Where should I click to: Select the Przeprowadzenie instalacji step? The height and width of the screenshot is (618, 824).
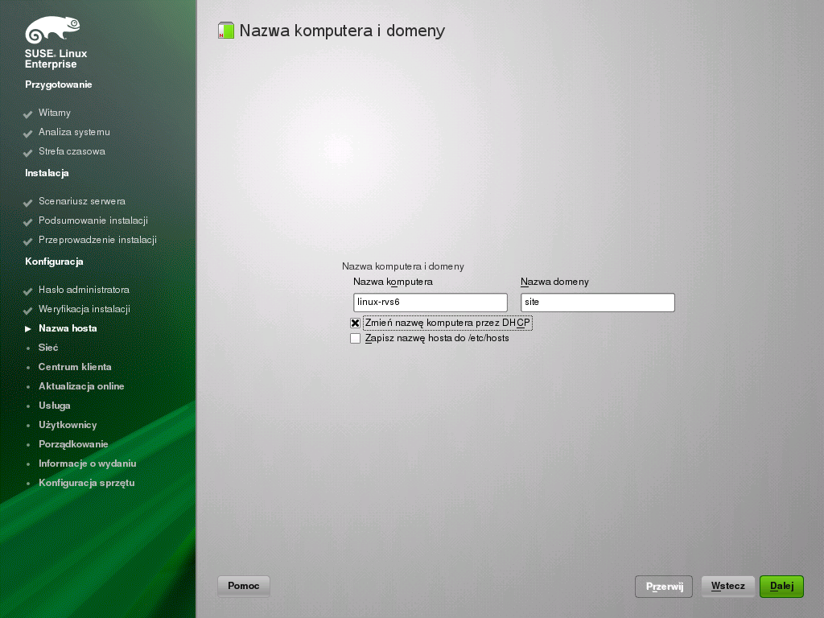tap(97, 240)
